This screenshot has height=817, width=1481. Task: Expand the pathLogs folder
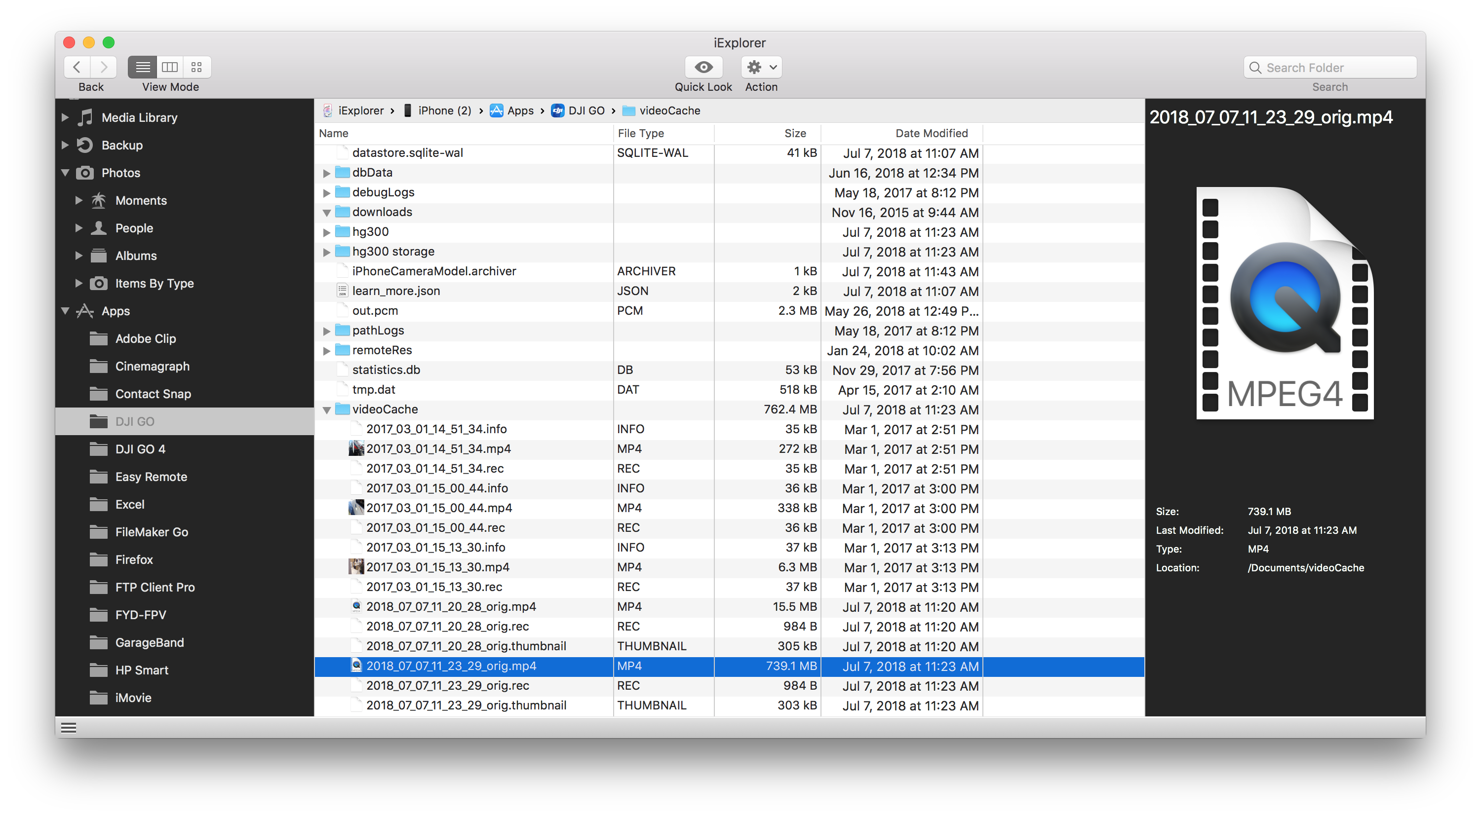point(326,331)
